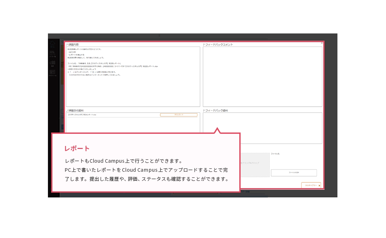Click inside the 課題内容 description box

pyautogui.click(x=133, y=90)
